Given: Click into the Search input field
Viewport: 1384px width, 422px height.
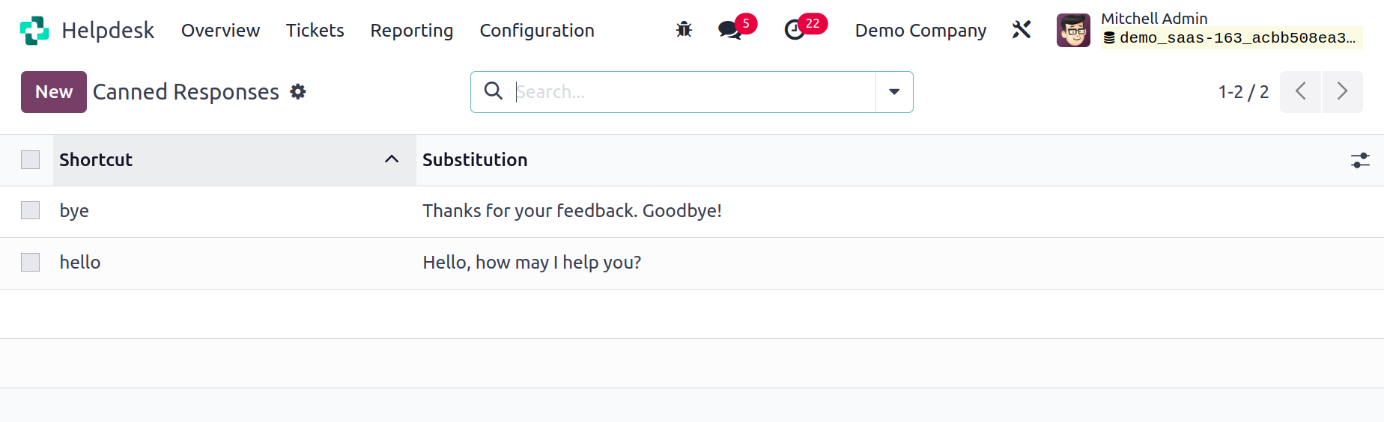Looking at the screenshot, I should [x=693, y=92].
